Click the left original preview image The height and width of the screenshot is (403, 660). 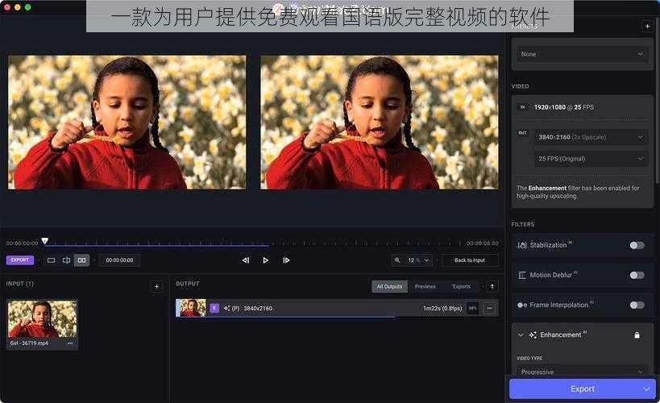click(x=127, y=123)
